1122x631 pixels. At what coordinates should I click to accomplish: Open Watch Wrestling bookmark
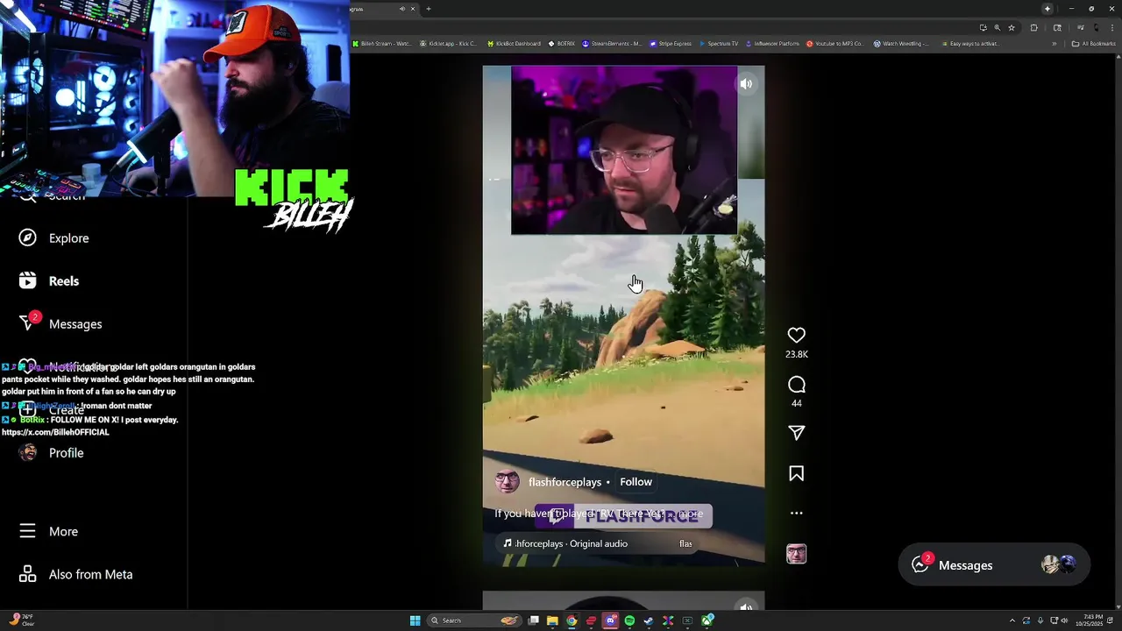[x=901, y=43]
